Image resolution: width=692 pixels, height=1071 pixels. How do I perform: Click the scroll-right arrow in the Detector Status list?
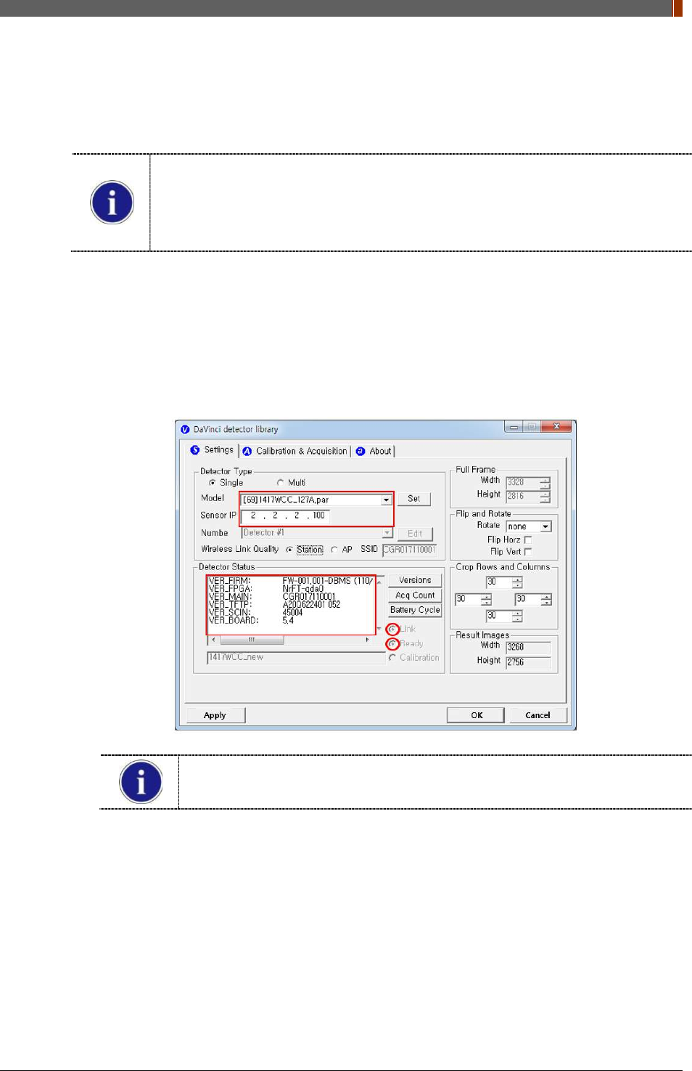pos(368,640)
